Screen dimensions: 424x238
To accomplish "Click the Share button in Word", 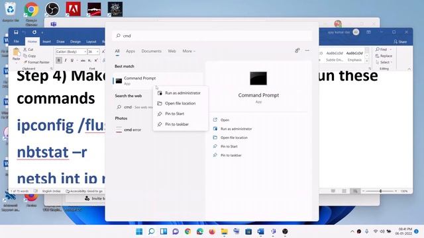I will pos(400,42).
